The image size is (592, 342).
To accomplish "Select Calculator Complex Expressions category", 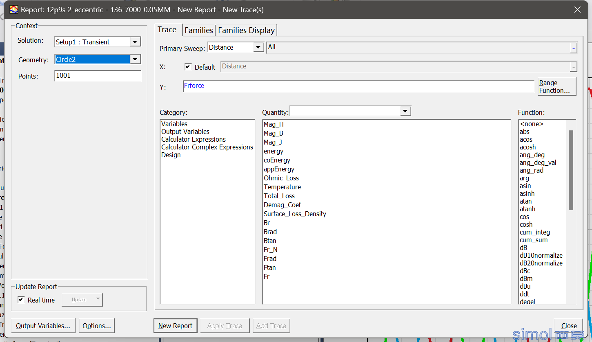I will pyautogui.click(x=207, y=147).
